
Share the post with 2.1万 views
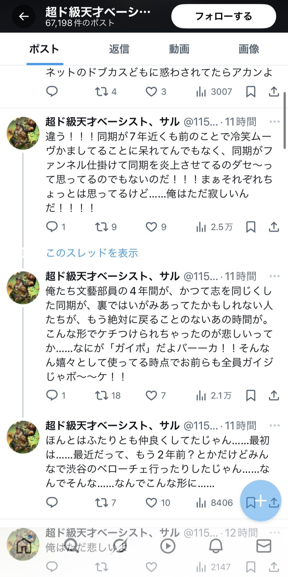tap(274, 395)
